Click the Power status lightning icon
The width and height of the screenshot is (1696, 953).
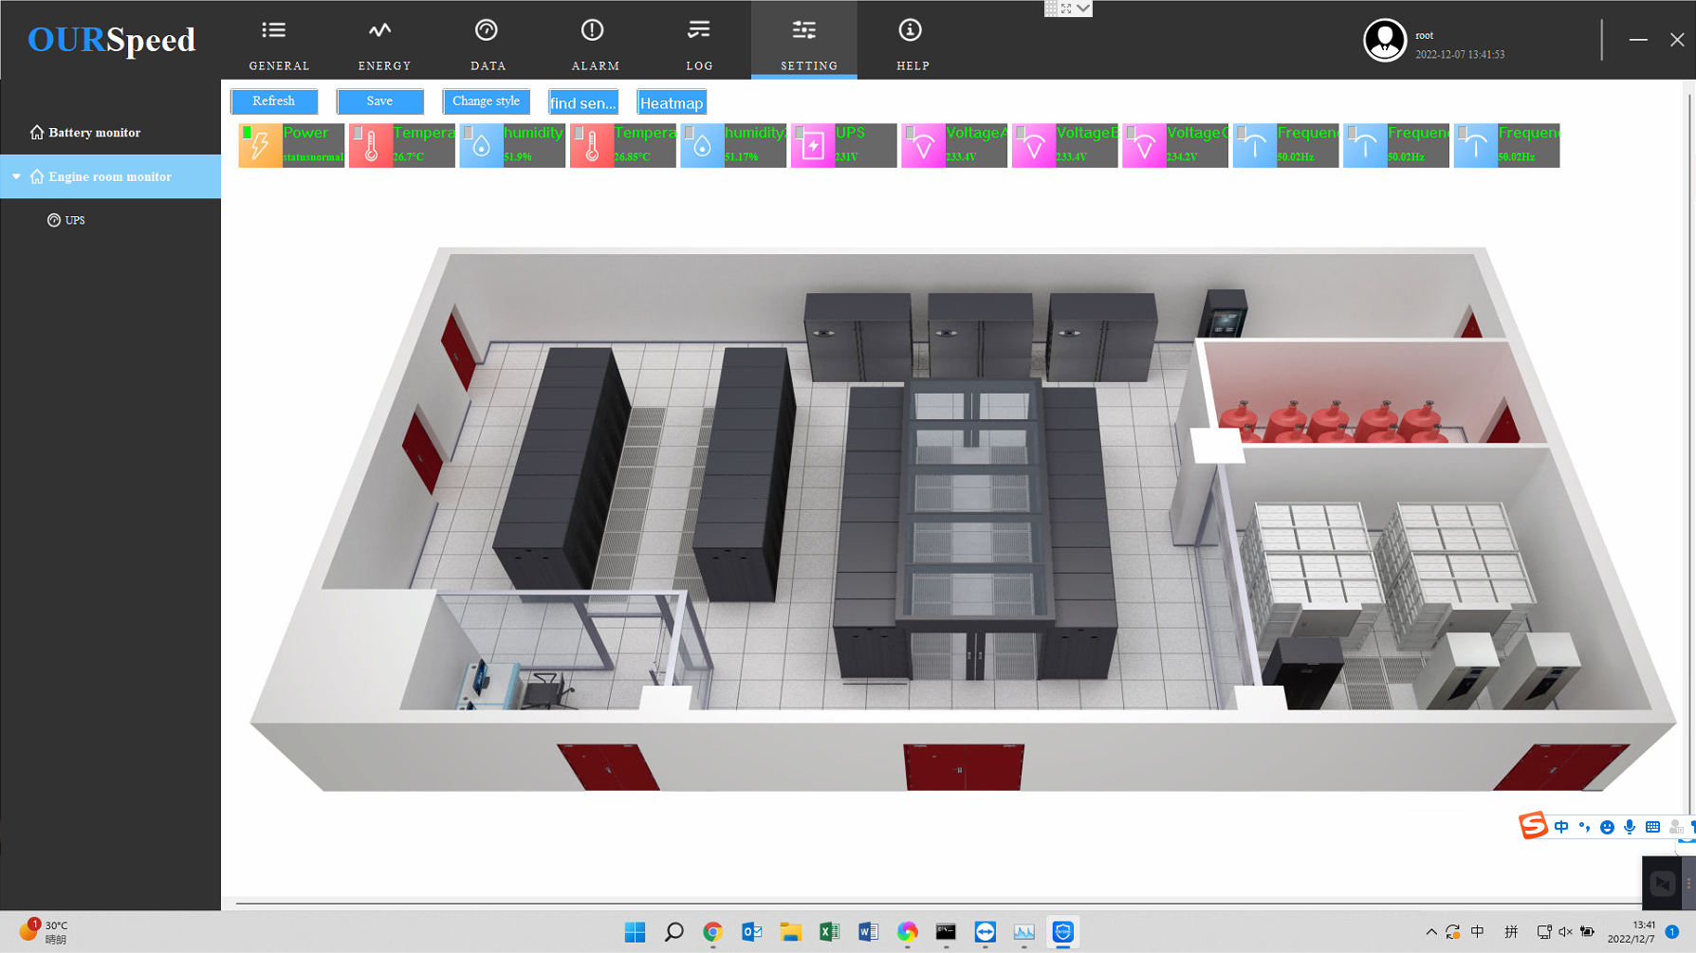click(260, 146)
